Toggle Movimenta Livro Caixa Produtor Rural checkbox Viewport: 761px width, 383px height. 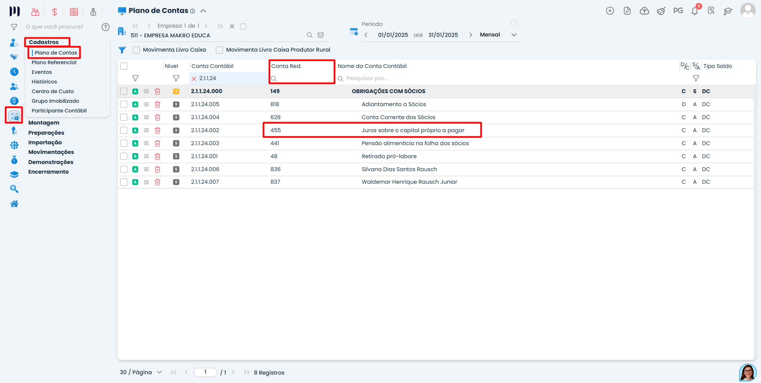coord(219,50)
